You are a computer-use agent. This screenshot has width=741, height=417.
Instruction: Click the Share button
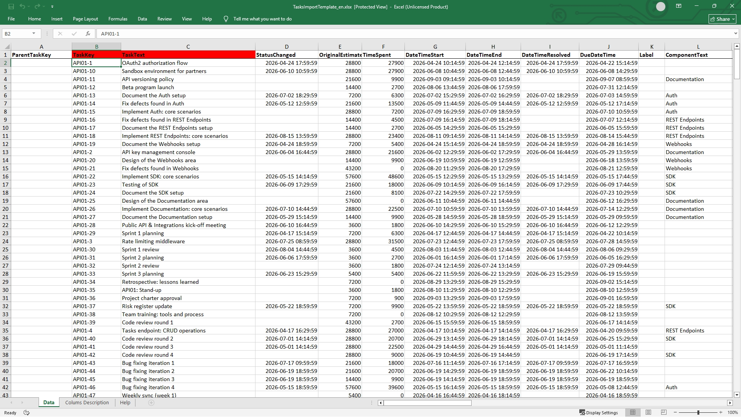pos(722,19)
